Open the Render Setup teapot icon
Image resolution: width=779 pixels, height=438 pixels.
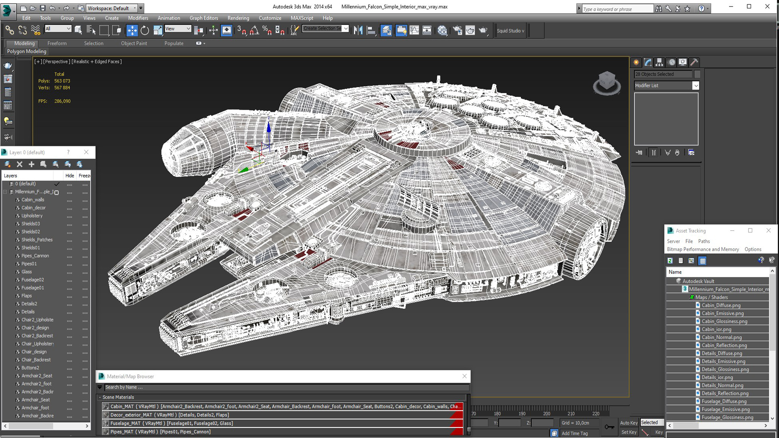[x=457, y=30]
